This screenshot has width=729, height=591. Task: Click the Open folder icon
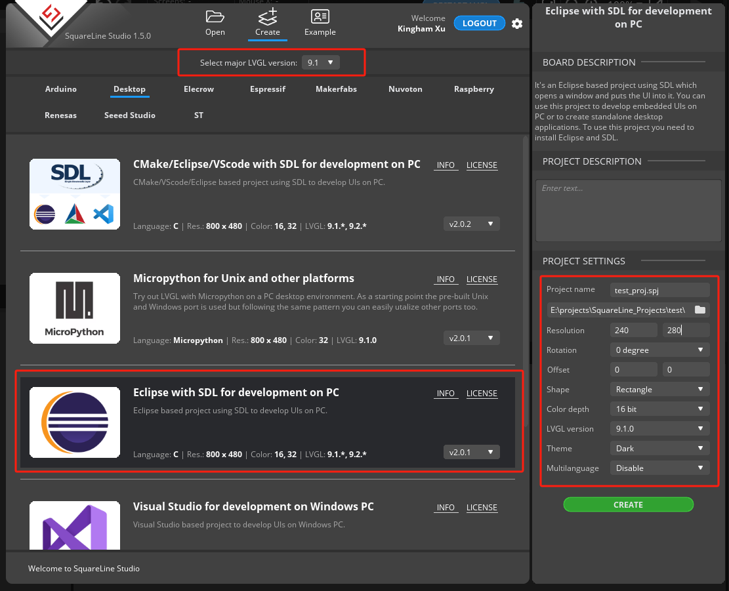(x=215, y=17)
